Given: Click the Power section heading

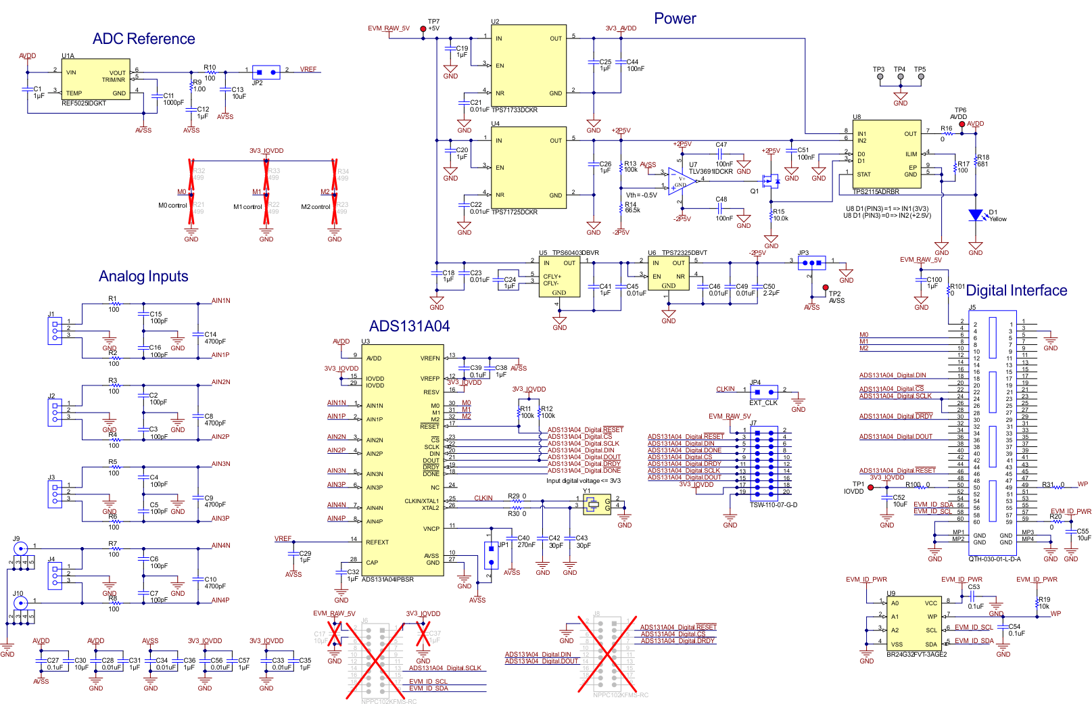Looking at the screenshot, I should pyautogui.click(x=675, y=19).
